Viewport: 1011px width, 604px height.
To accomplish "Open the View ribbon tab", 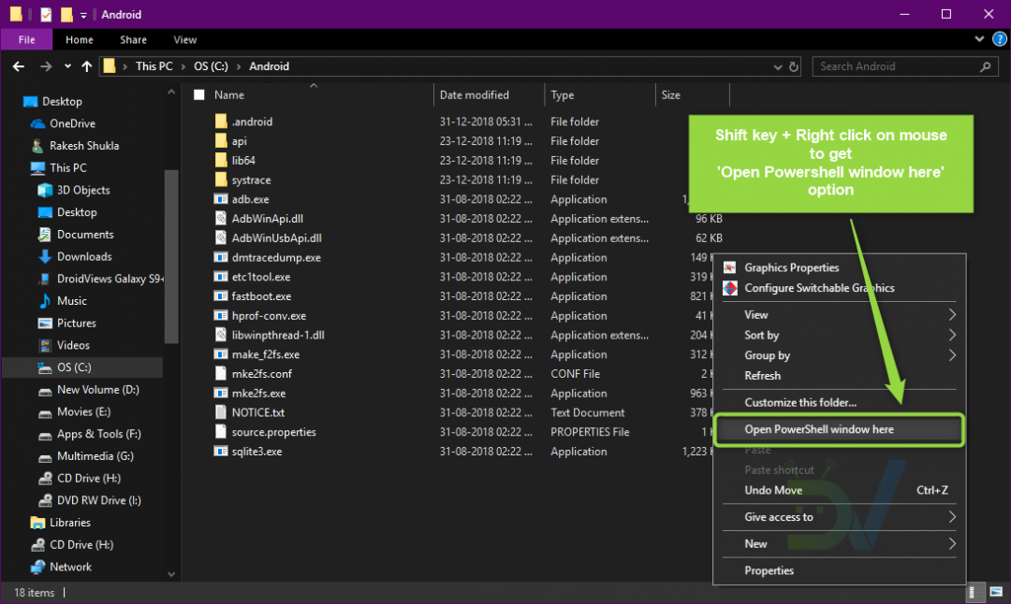I will click(185, 40).
